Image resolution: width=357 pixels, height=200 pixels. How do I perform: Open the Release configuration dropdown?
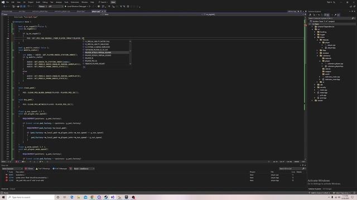[x=42, y=6]
